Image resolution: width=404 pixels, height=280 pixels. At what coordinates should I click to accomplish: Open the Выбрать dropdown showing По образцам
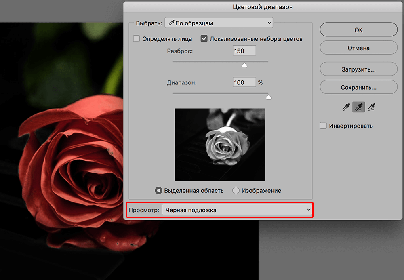coord(219,23)
